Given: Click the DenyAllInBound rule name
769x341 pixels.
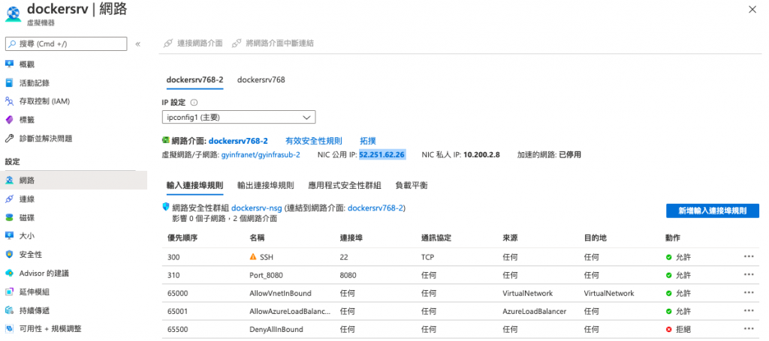Looking at the screenshot, I should (x=276, y=330).
